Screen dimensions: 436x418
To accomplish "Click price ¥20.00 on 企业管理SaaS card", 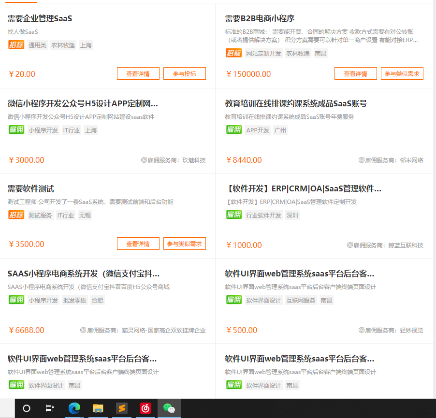I will [x=22, y=74].
